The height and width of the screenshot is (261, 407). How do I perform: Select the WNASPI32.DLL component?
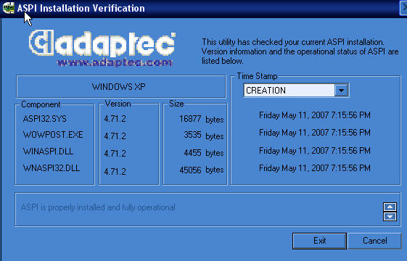coord(52,168)
